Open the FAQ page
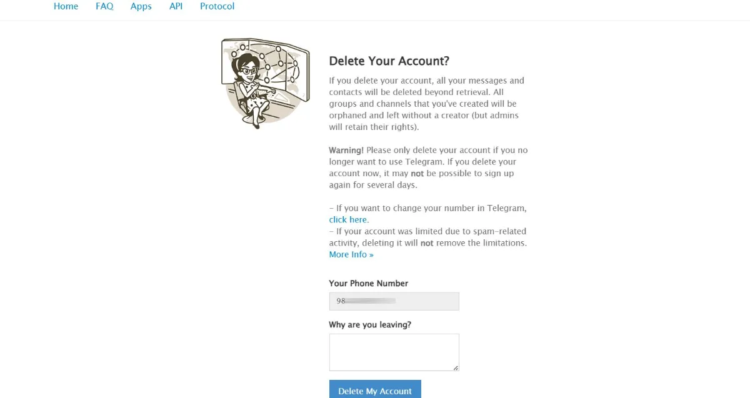 pyautogui.click(x=104, y=6)
